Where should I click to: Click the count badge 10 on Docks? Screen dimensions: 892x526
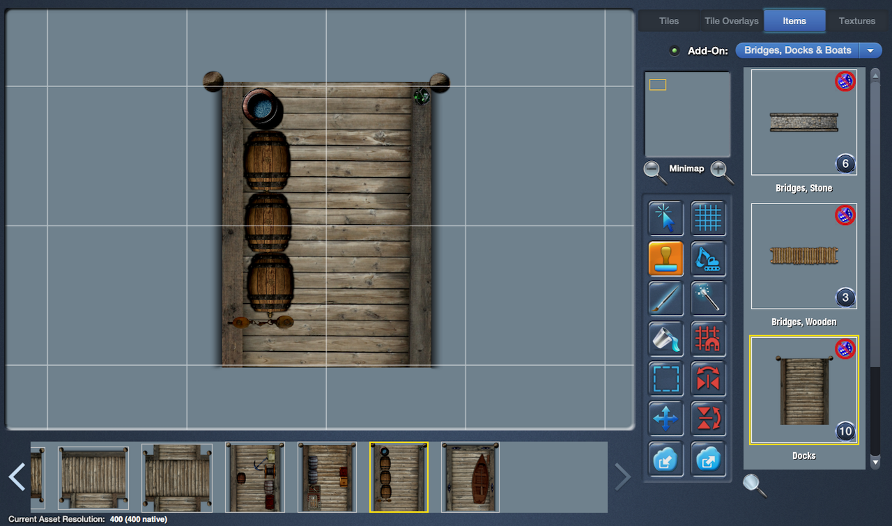click(845, 431)
